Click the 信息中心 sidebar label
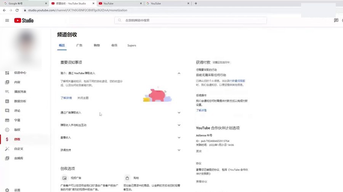The width and height of the screenshot is (343, 192). 20,73
